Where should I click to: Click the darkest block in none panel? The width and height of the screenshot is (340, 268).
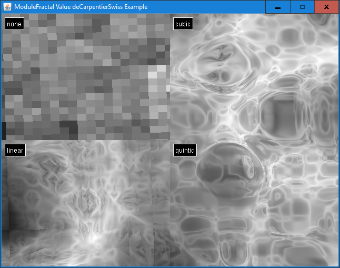(68, 127)
